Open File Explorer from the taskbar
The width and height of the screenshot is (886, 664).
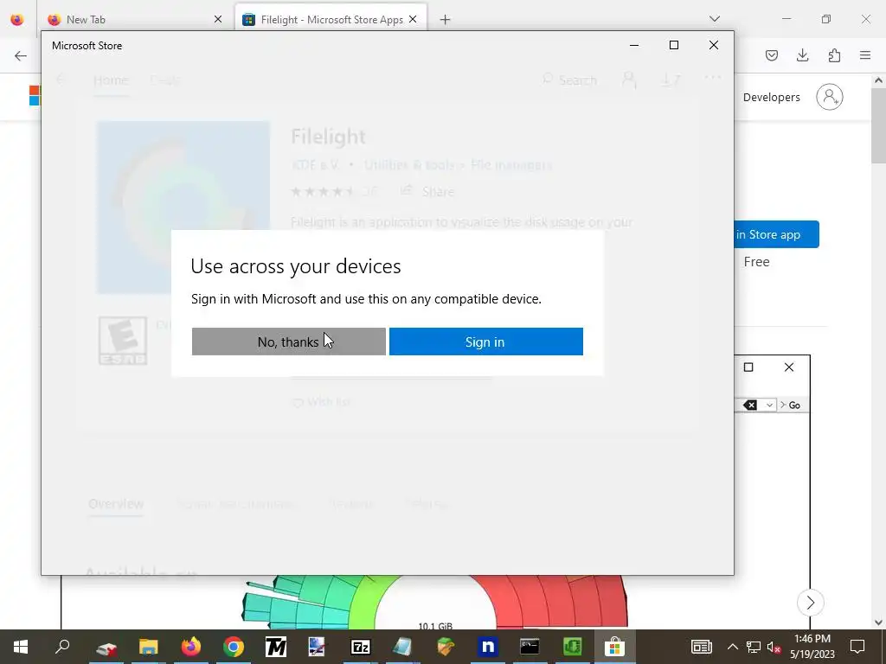(149, 647)
